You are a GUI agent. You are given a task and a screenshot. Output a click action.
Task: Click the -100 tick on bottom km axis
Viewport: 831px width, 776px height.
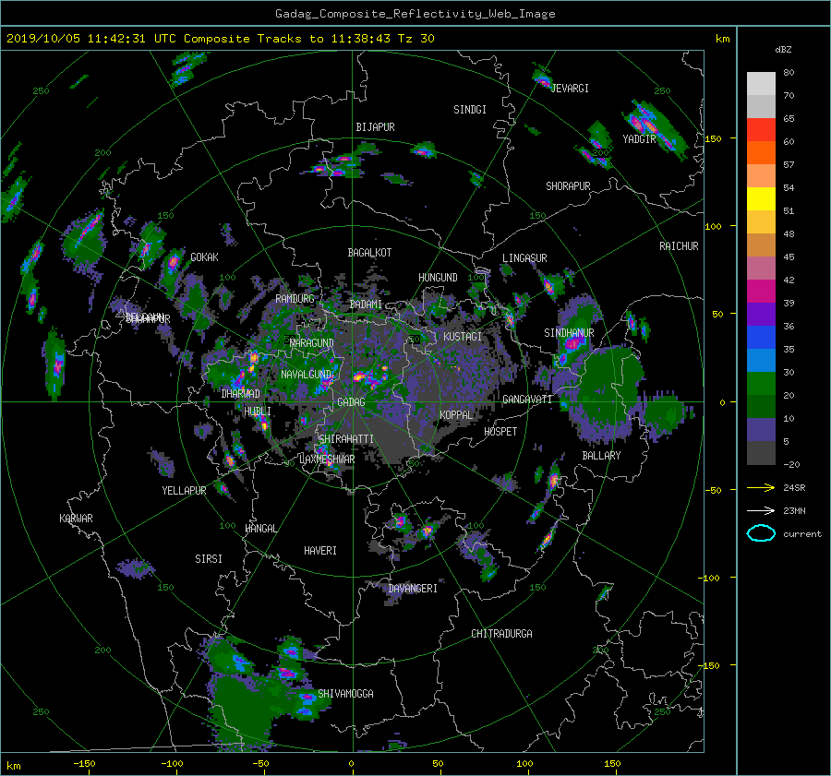point(172,763)
